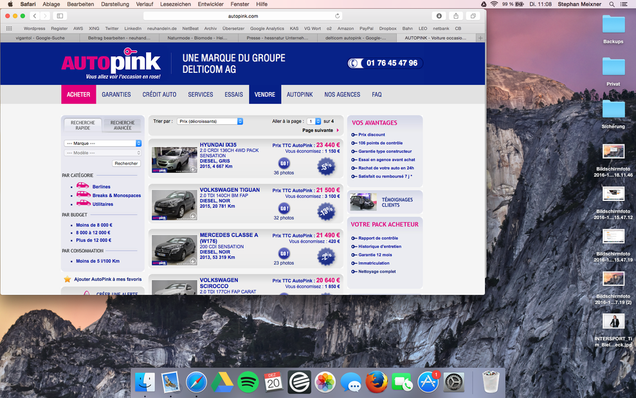Open Finder from the Dock

145,382
